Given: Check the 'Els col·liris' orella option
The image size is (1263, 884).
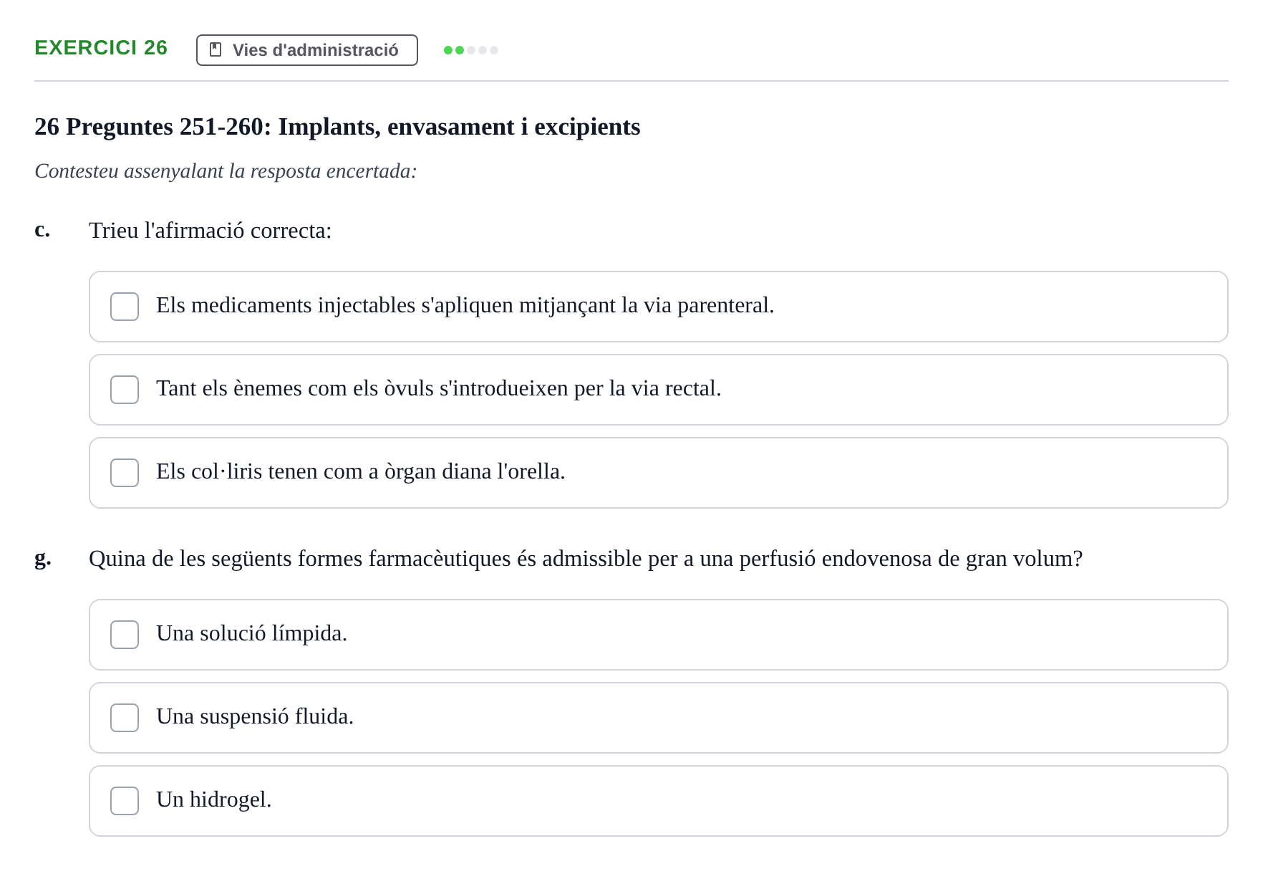Looking at the screenshot, I should click(125, 473).
